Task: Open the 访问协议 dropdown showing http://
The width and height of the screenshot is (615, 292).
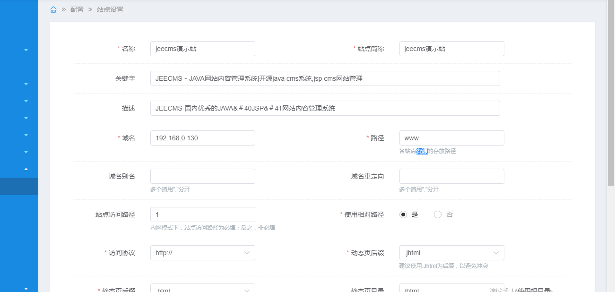Action: click(203, 253)
